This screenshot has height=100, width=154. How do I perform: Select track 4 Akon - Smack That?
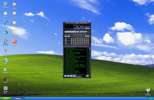coord(76,52)
